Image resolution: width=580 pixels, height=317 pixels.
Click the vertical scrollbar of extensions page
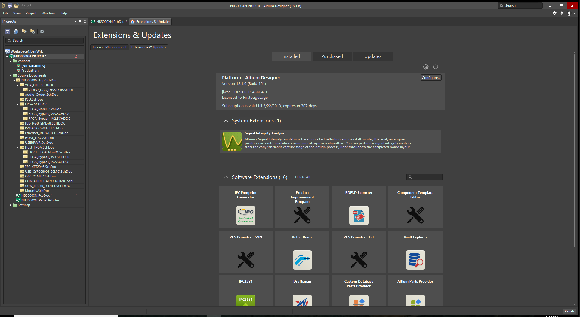[x=575, y=150]
